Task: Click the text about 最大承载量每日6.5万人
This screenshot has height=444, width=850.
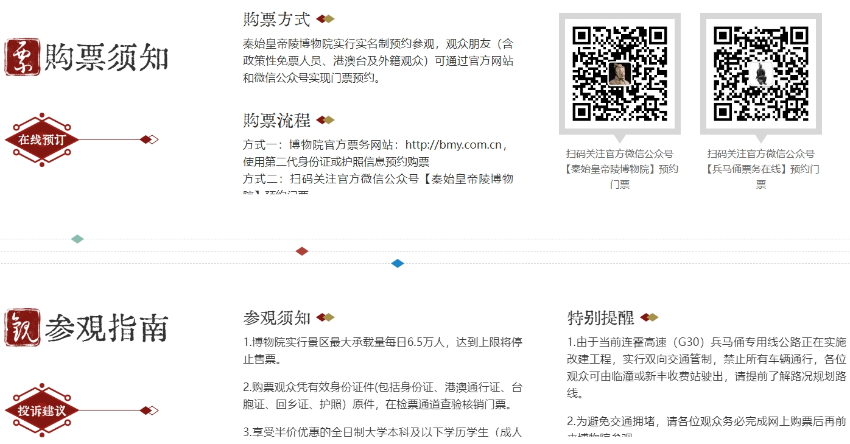Action: [383, 350]
